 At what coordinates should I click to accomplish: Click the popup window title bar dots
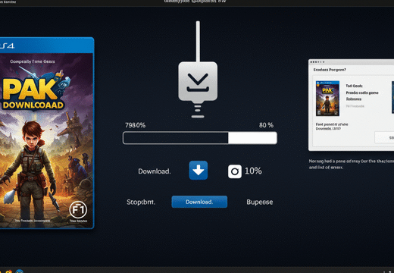[317, 62]
